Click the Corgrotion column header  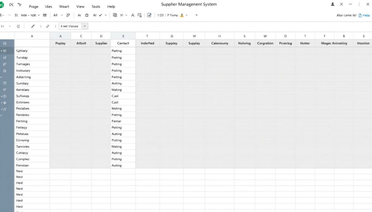[265, 43]
